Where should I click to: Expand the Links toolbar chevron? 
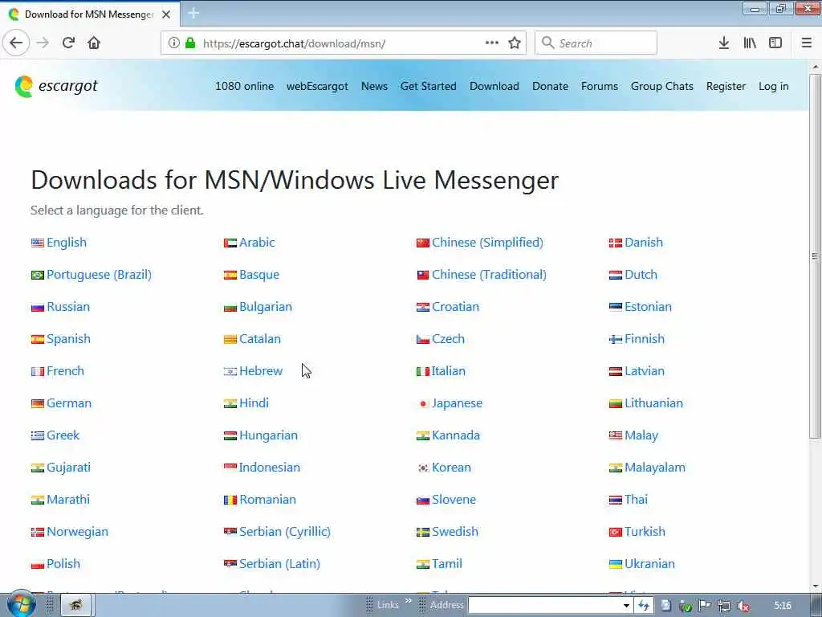click(x=409, y=601)
